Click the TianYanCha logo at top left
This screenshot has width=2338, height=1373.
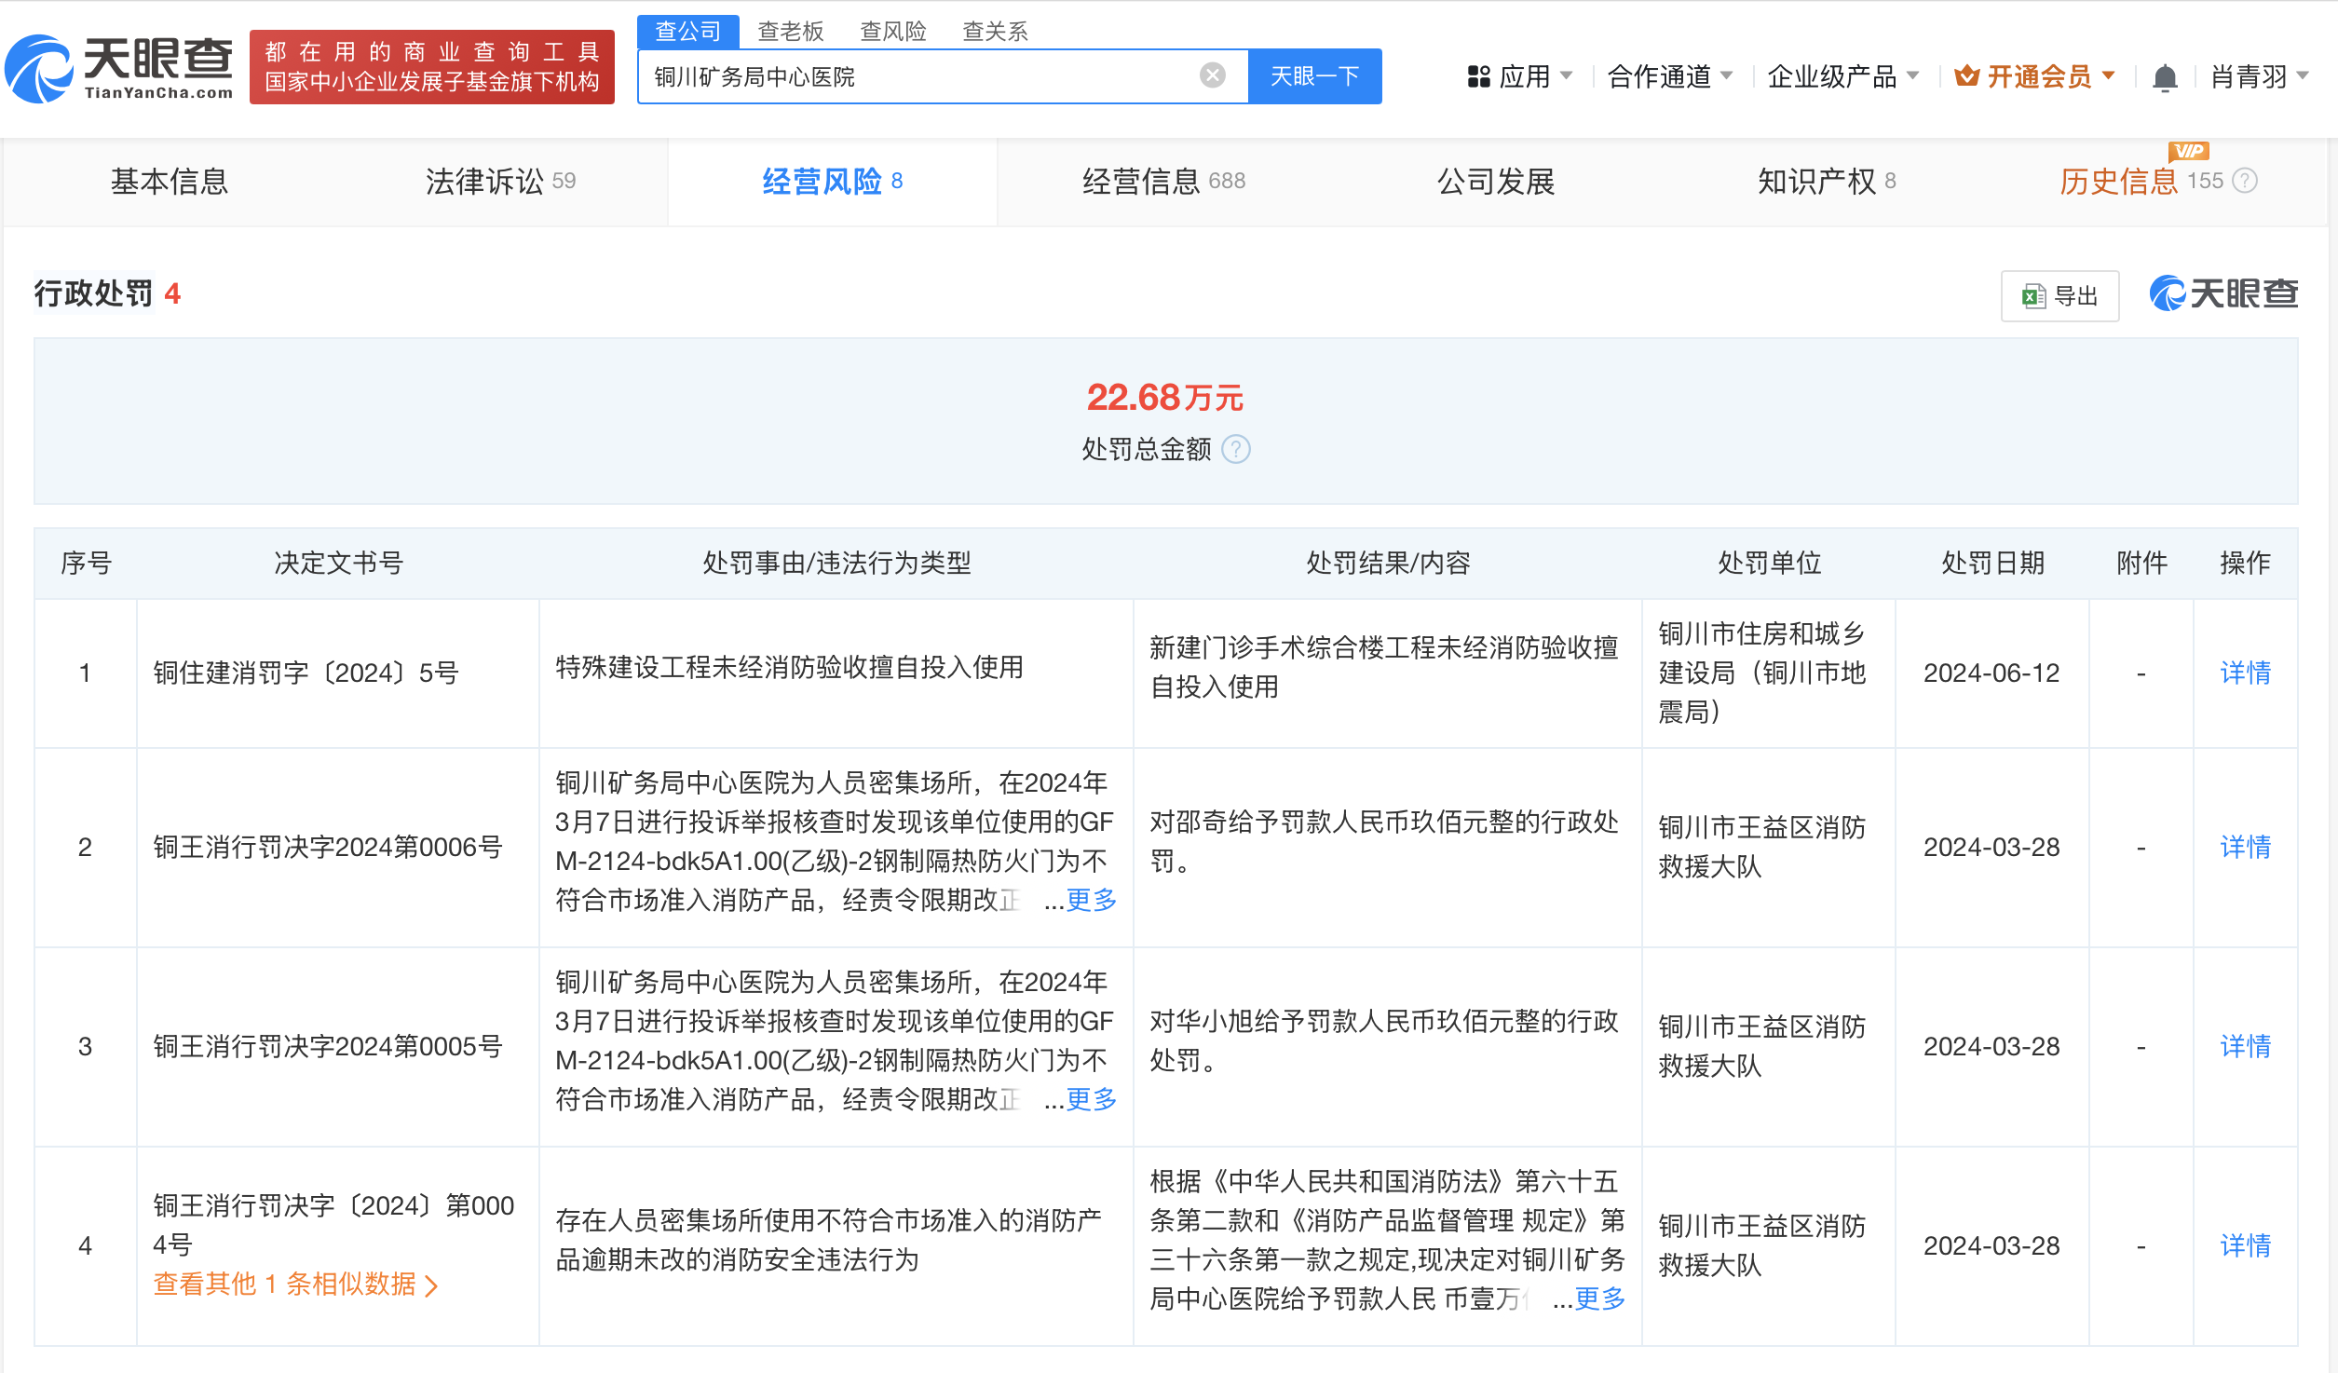pyautogui.click(x=119, y=68)
